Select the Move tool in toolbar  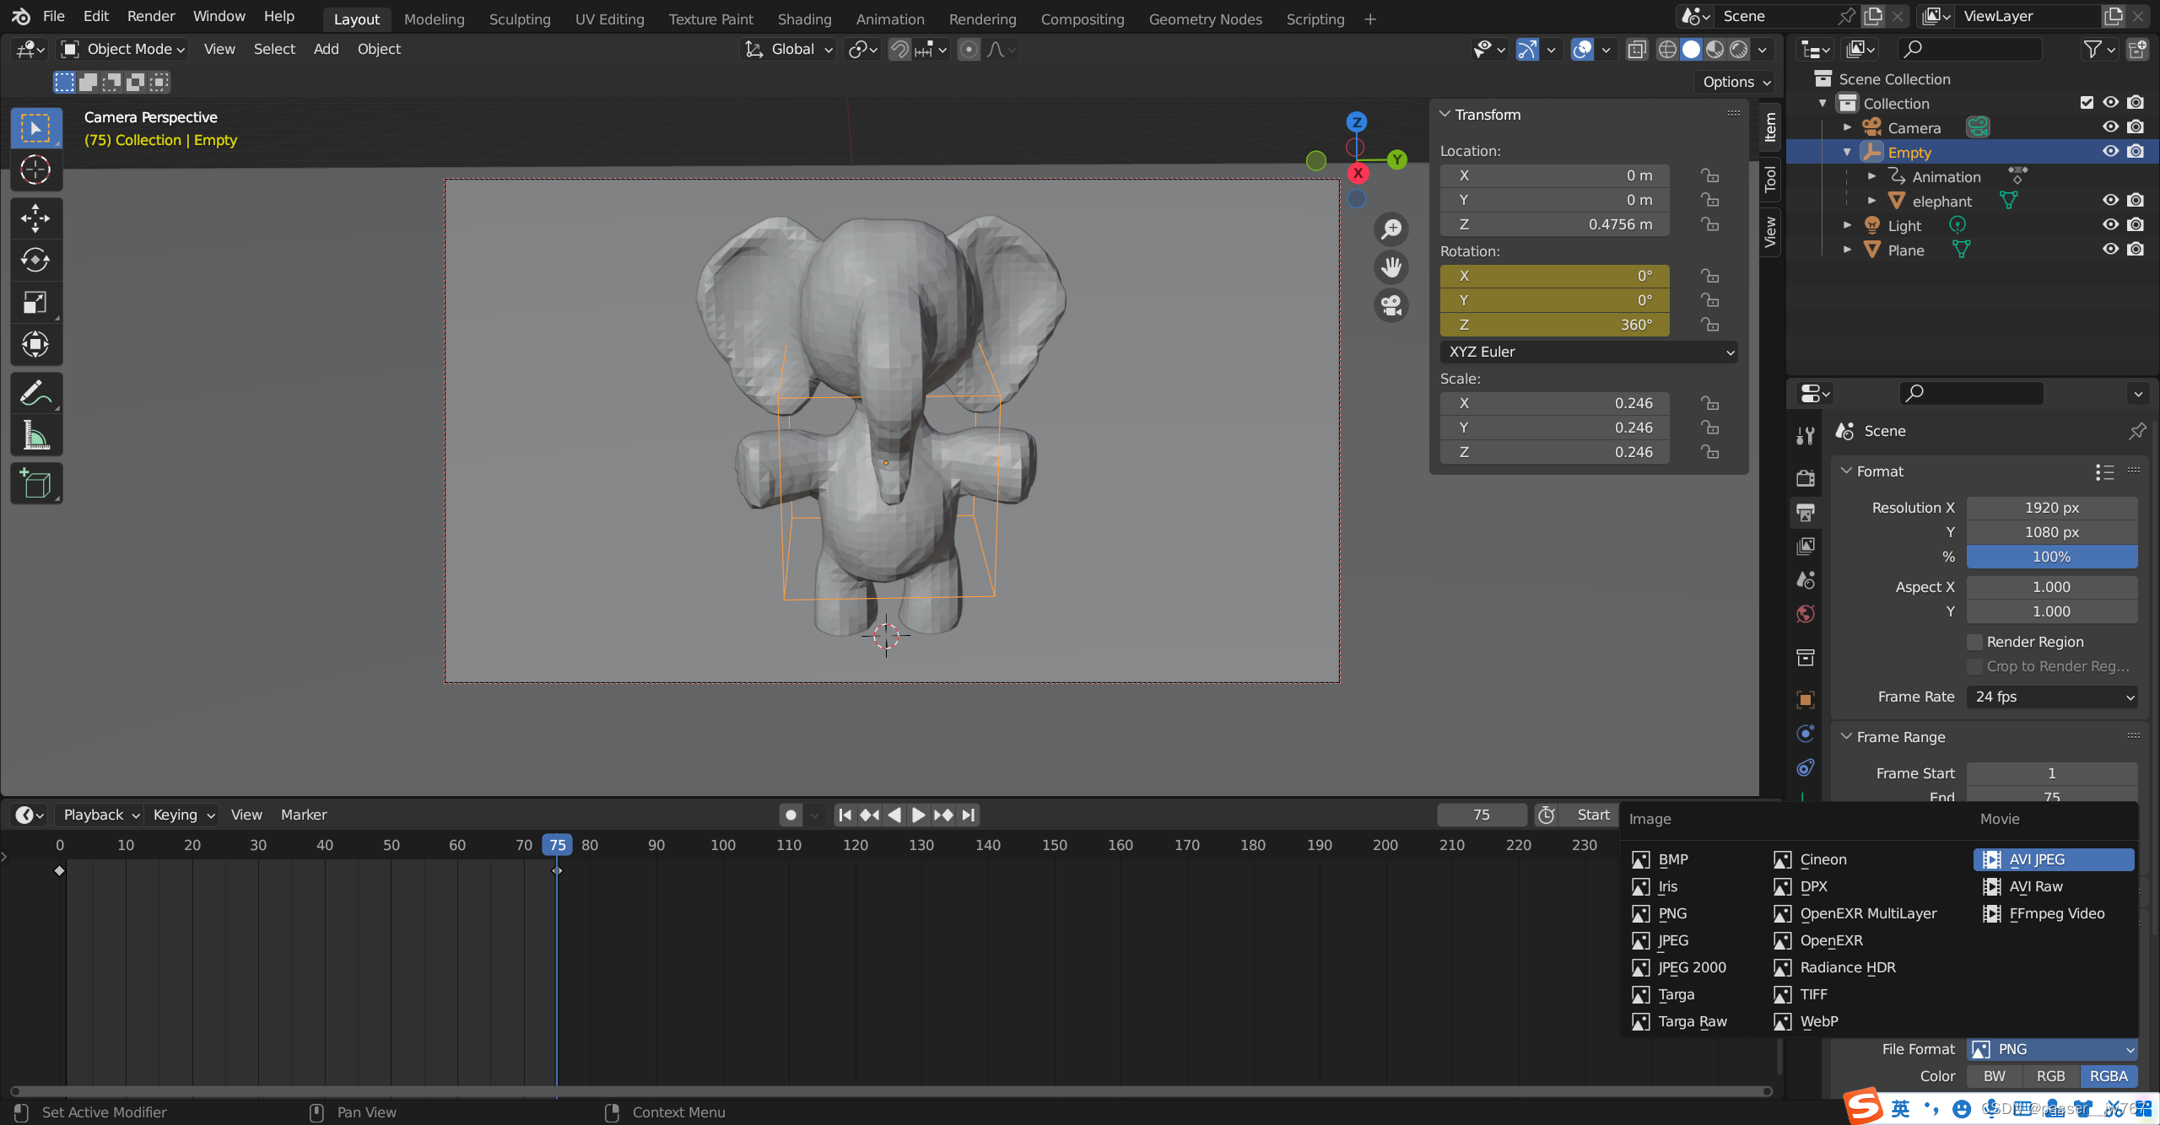(35, 218)
